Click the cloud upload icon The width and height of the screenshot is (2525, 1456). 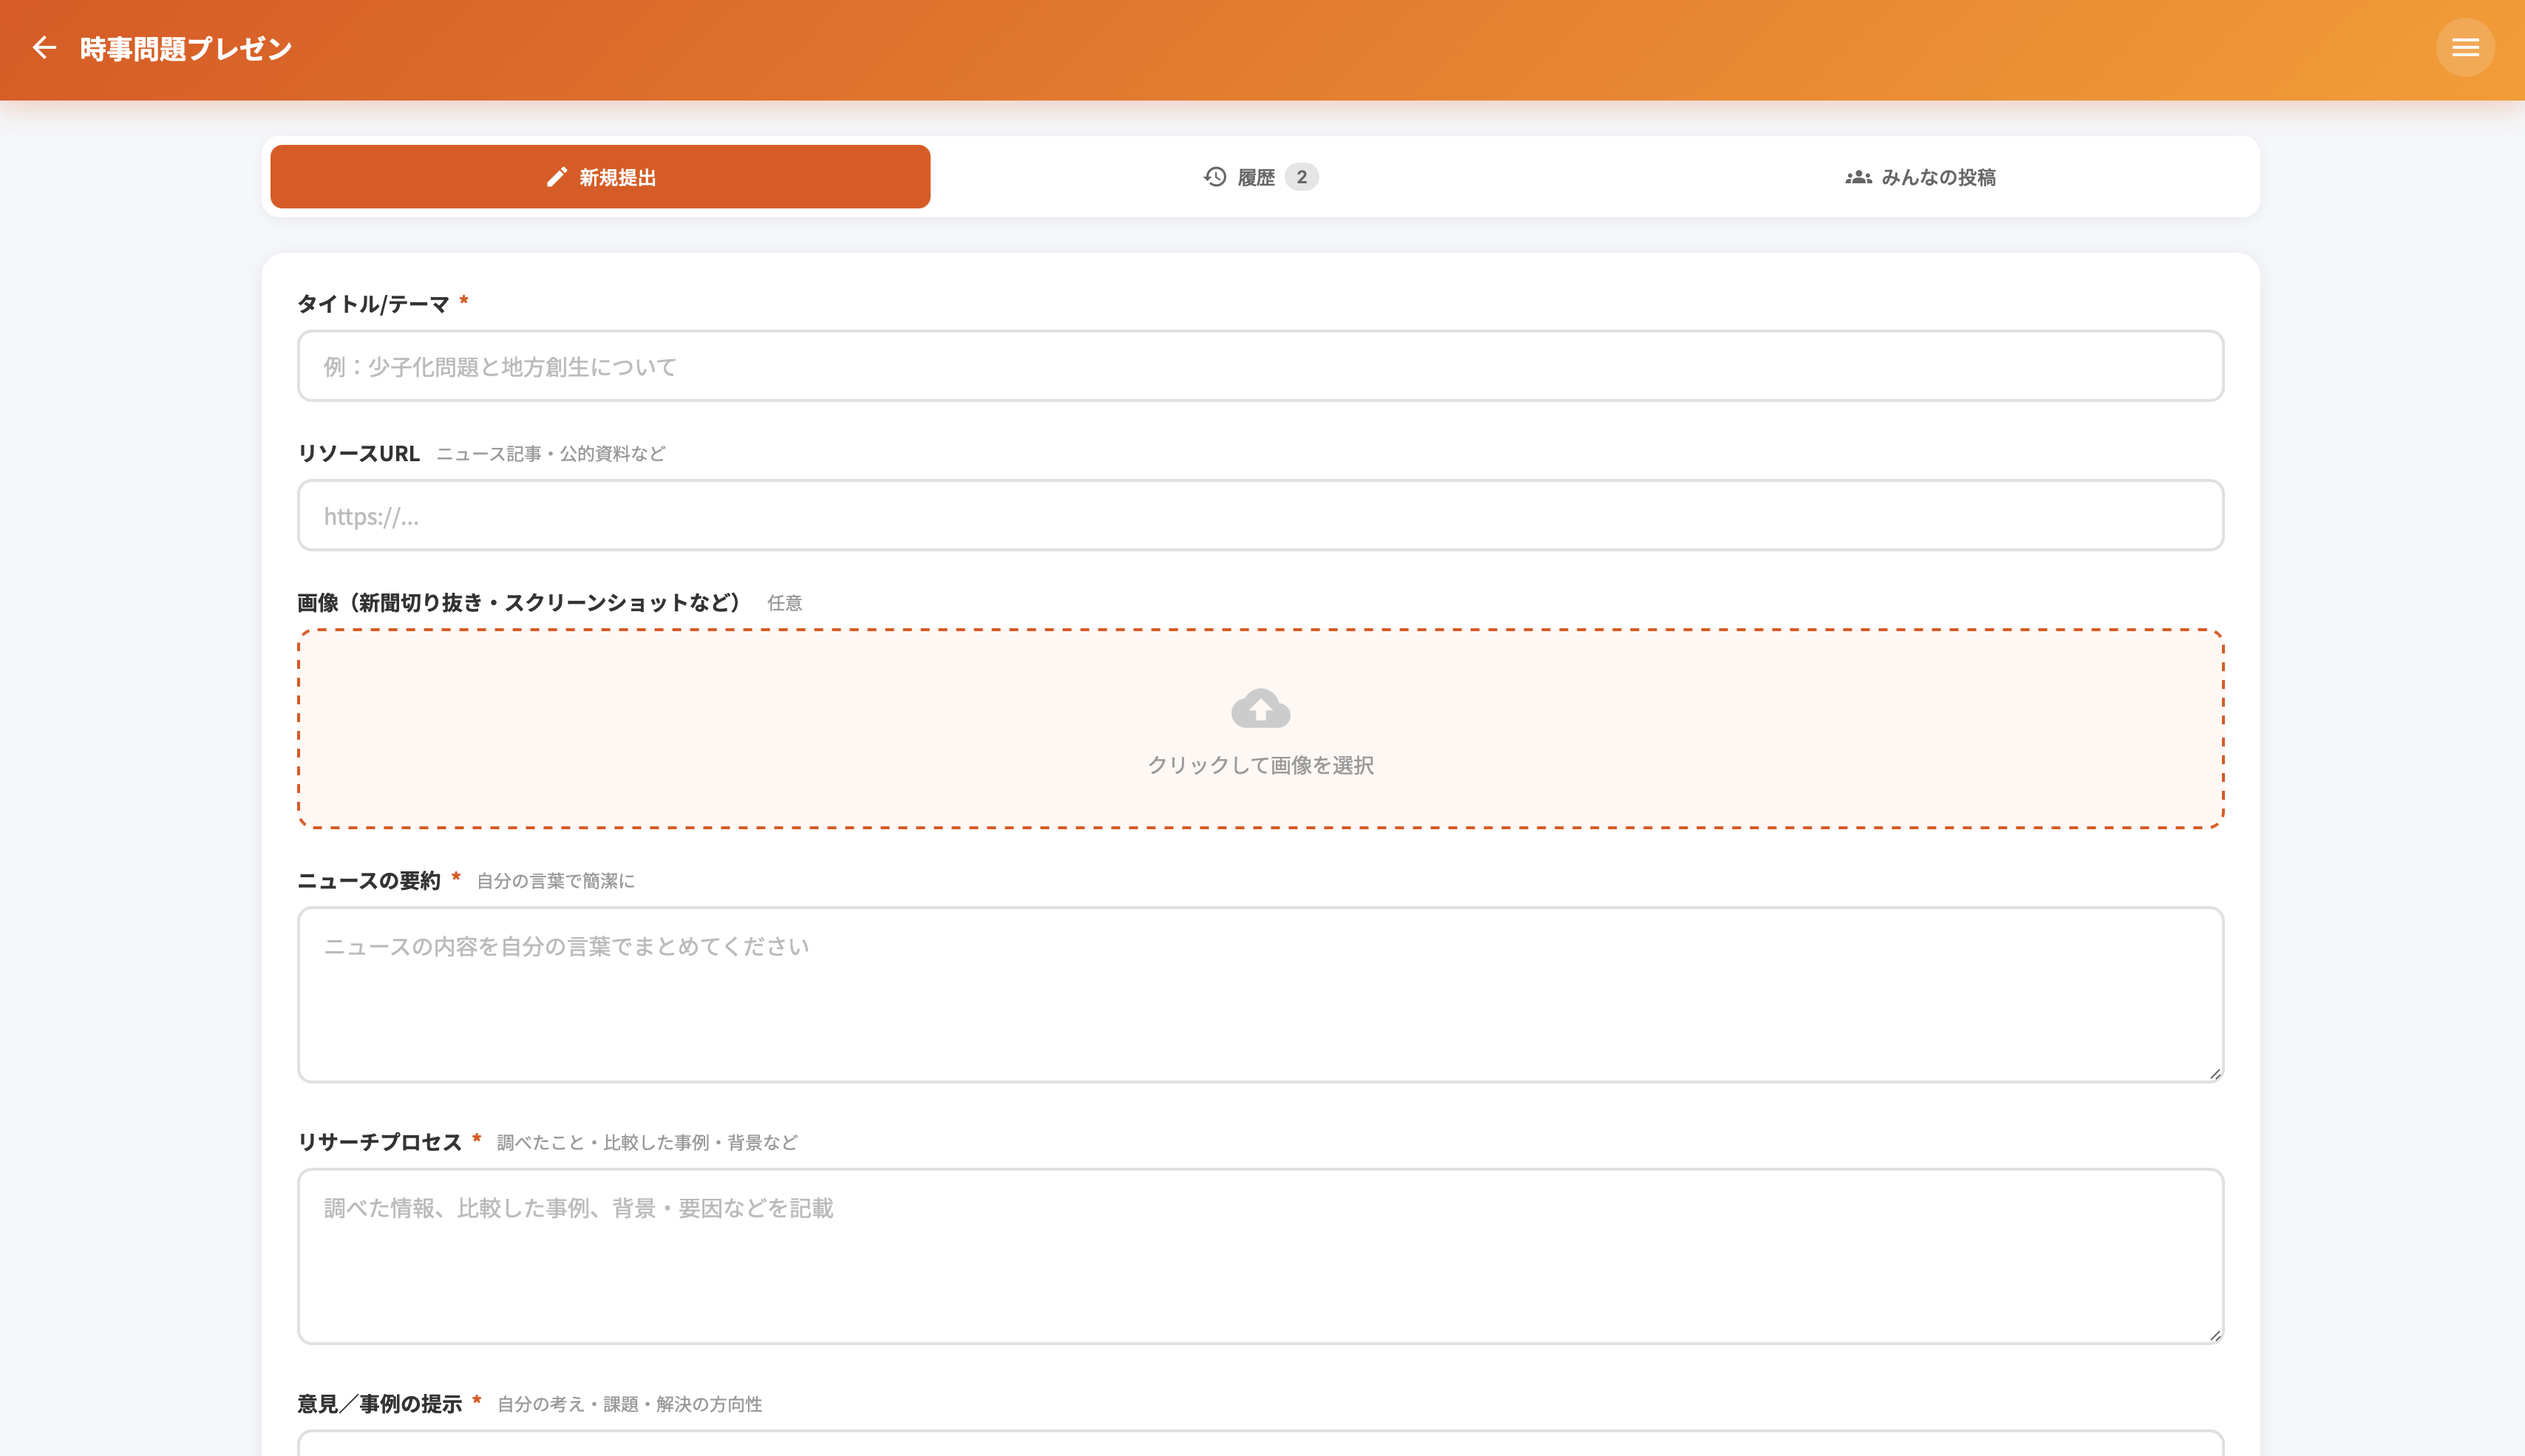coord(1260,708)
